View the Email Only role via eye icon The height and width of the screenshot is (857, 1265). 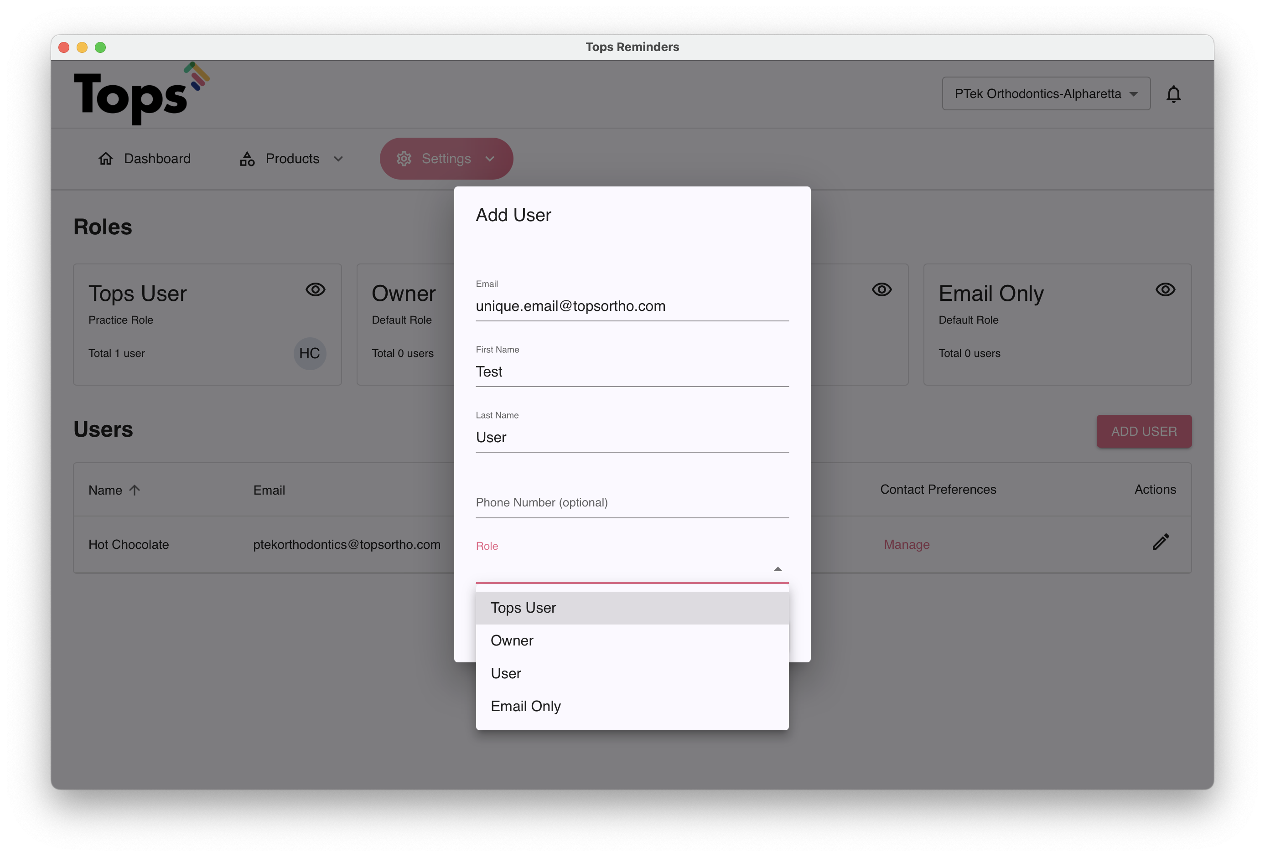[1165, 289]
